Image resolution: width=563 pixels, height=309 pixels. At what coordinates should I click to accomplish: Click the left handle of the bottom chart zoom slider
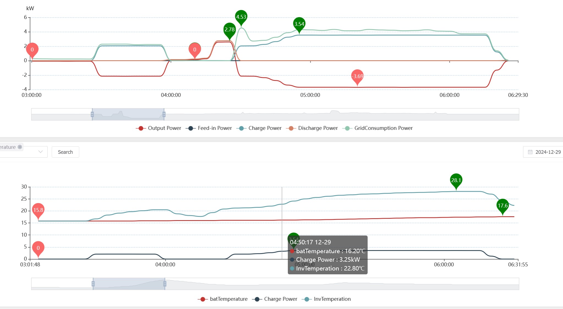pos(93,284)
